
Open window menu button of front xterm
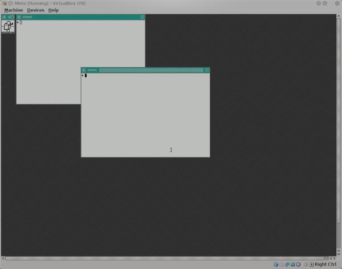84,70
